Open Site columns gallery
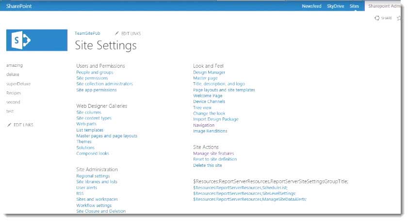 [x=89, y=112]
